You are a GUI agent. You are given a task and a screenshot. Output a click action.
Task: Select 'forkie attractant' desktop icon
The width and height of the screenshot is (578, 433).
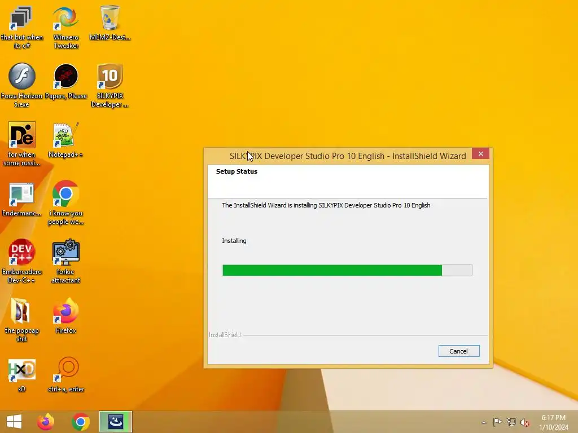click(65, 261)
